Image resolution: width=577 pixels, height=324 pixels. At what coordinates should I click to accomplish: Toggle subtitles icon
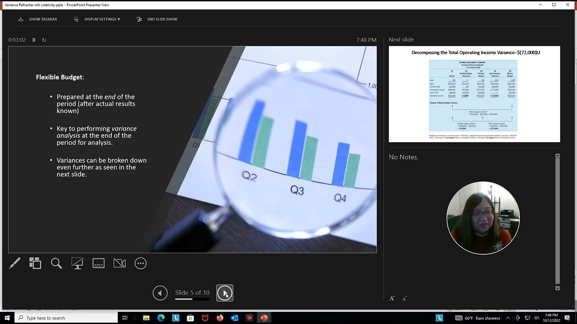point(98,263)
